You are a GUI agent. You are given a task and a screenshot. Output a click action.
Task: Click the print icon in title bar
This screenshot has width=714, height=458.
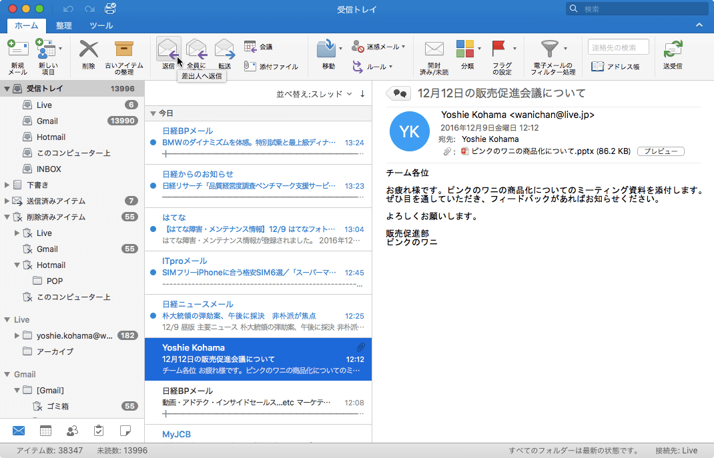(x=110, y=8)
